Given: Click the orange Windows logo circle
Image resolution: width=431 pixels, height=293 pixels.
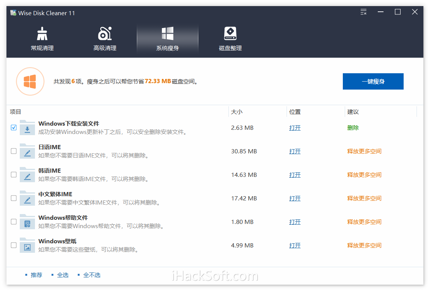Looking at the screenshot, I should pyautogui.click(x=30, y=82).
